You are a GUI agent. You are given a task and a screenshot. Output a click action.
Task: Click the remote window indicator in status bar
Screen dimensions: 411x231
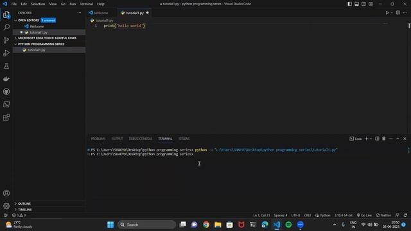pyautogui.click(x=5, y=215)
